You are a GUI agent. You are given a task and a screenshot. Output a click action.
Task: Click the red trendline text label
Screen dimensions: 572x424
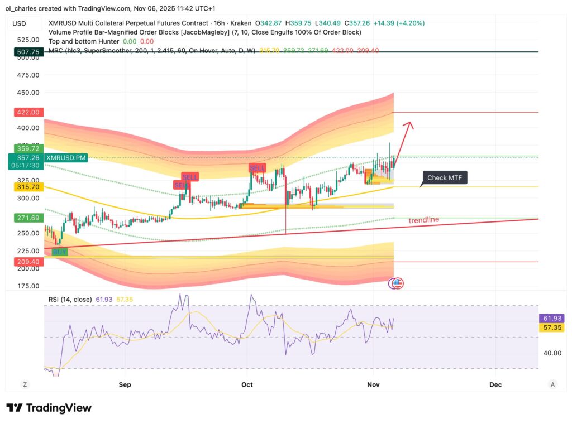pyautogui.click(x=425, y=219)
